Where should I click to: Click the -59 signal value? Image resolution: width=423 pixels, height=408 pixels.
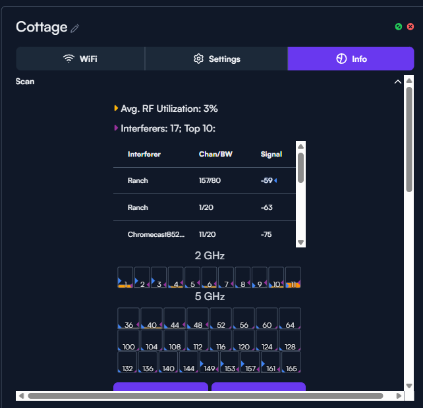pos(267,180)
